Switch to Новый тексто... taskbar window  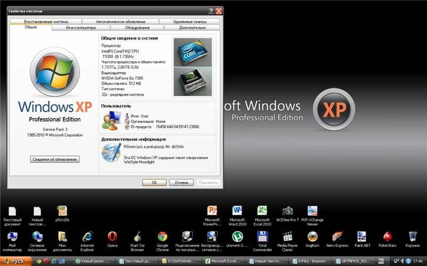(x=267, y=261)
